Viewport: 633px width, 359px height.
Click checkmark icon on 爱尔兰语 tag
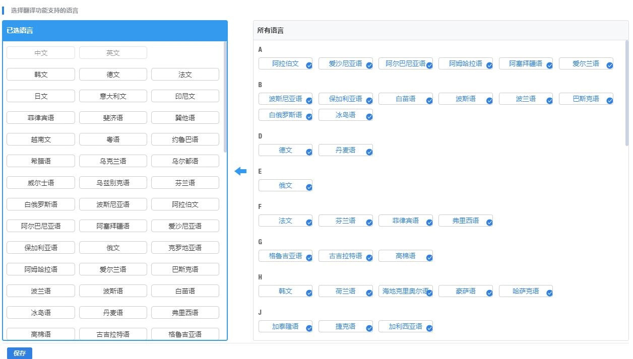click(x=609, y=66)
